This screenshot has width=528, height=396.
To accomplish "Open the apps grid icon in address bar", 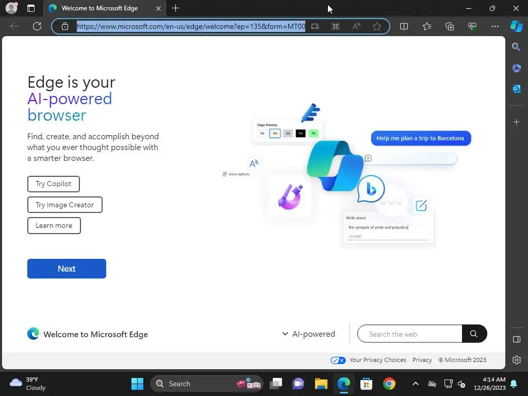I will point(336,26).
